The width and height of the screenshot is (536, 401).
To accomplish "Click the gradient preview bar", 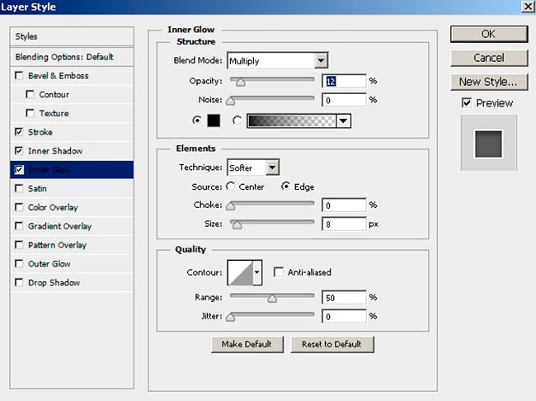I will [x=291, y=120].
